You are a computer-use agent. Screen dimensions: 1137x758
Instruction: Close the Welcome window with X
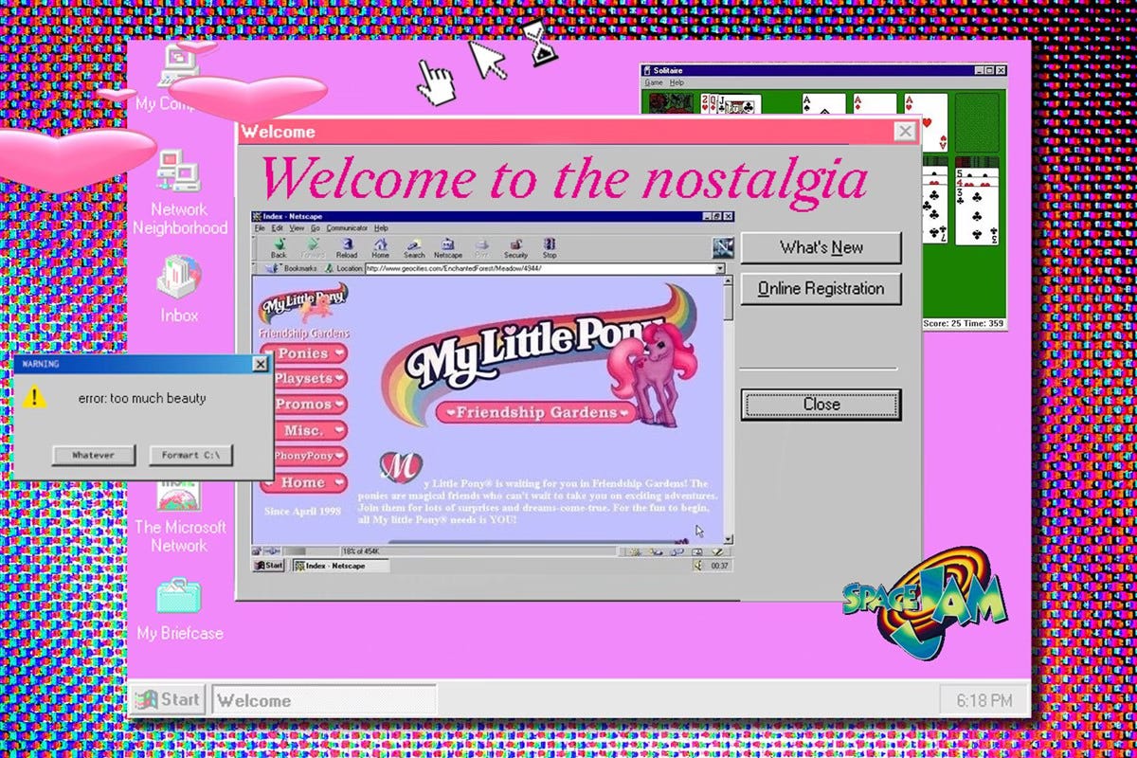point(906,132)
